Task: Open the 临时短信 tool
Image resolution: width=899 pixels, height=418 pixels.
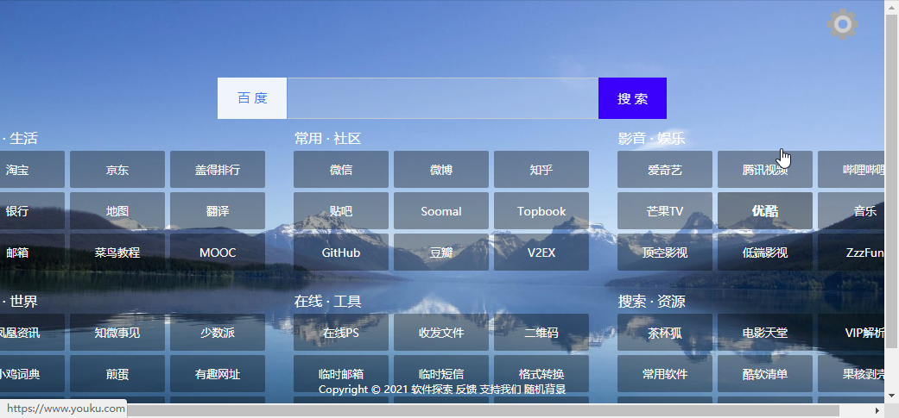Action: 441,373
